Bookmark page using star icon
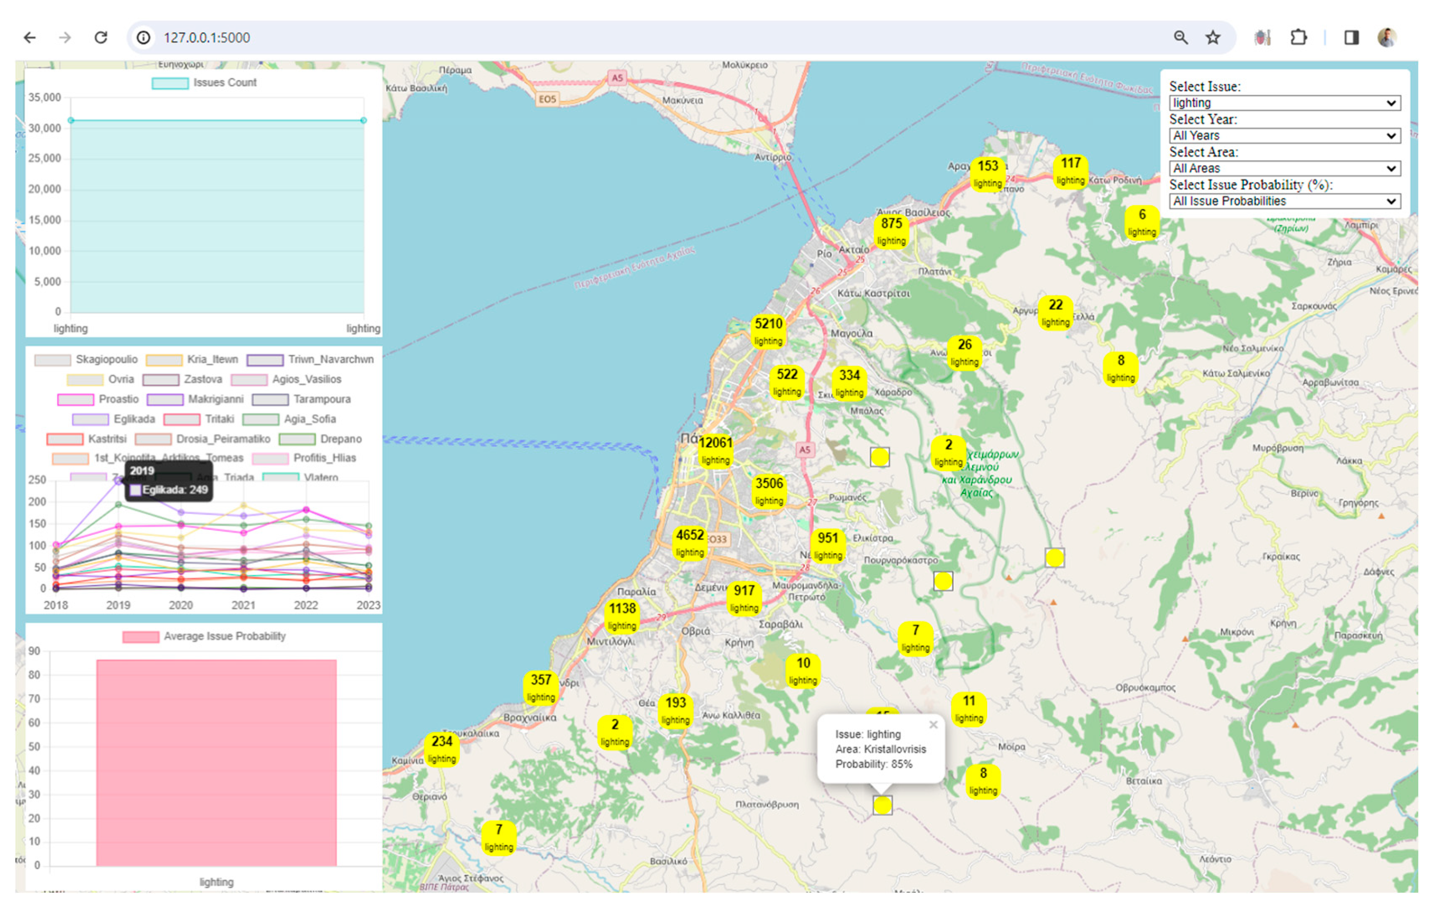The width and height of the screenshot is (1429, 904). (1212, 38)
